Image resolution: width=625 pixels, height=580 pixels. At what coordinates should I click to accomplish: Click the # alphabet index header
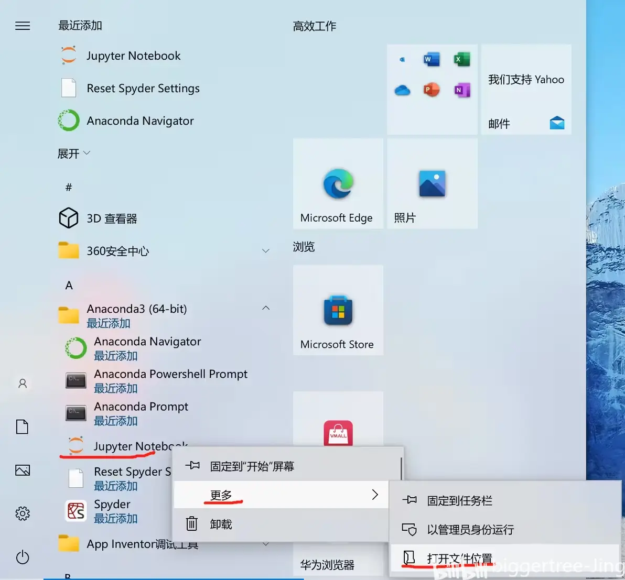point(69,187)
